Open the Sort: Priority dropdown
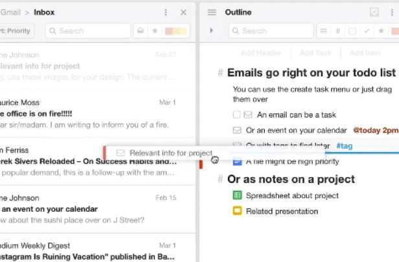Screen dimensions: 399x262 point(16,31)
